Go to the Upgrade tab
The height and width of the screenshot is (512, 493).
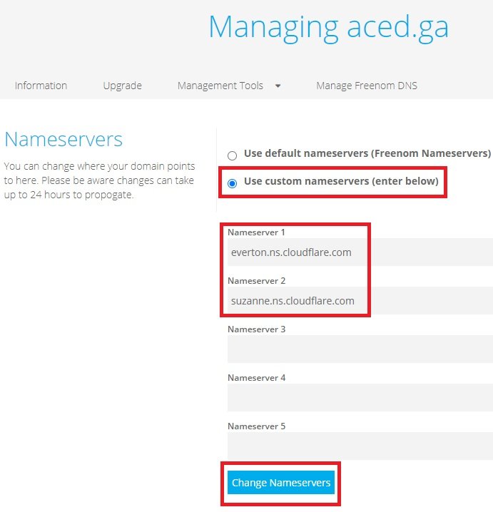pyautogui.click(x=122, y=86)
